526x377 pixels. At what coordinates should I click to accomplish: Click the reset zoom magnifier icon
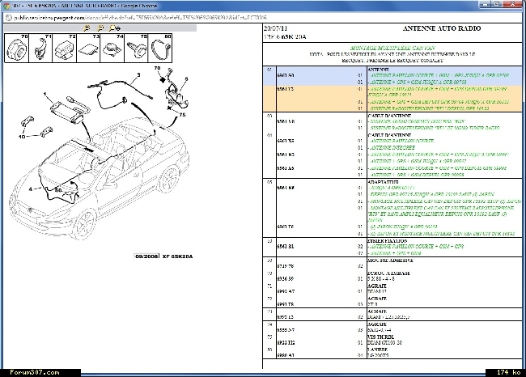115,28
